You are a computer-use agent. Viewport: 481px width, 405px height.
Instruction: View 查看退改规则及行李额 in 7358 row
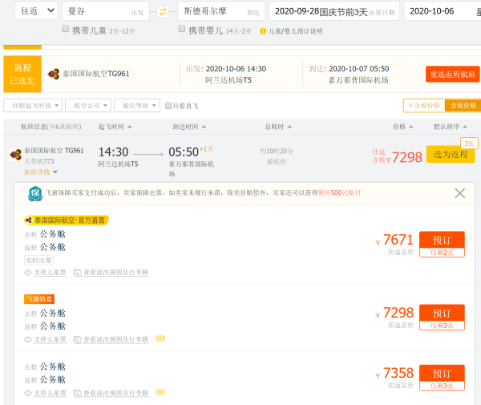pyautogui.click(x=115, y=393)
